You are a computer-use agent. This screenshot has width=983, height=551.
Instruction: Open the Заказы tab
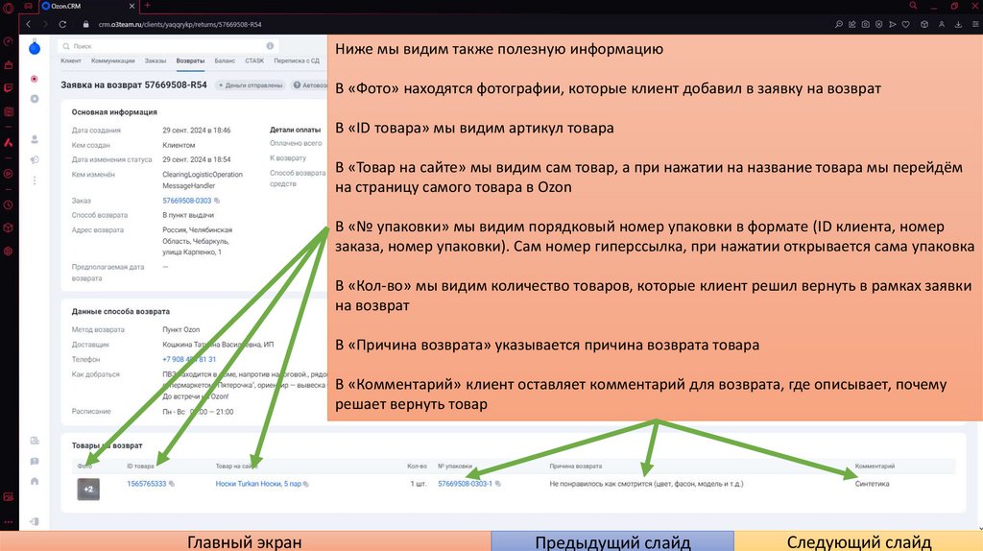pos(156,60)
